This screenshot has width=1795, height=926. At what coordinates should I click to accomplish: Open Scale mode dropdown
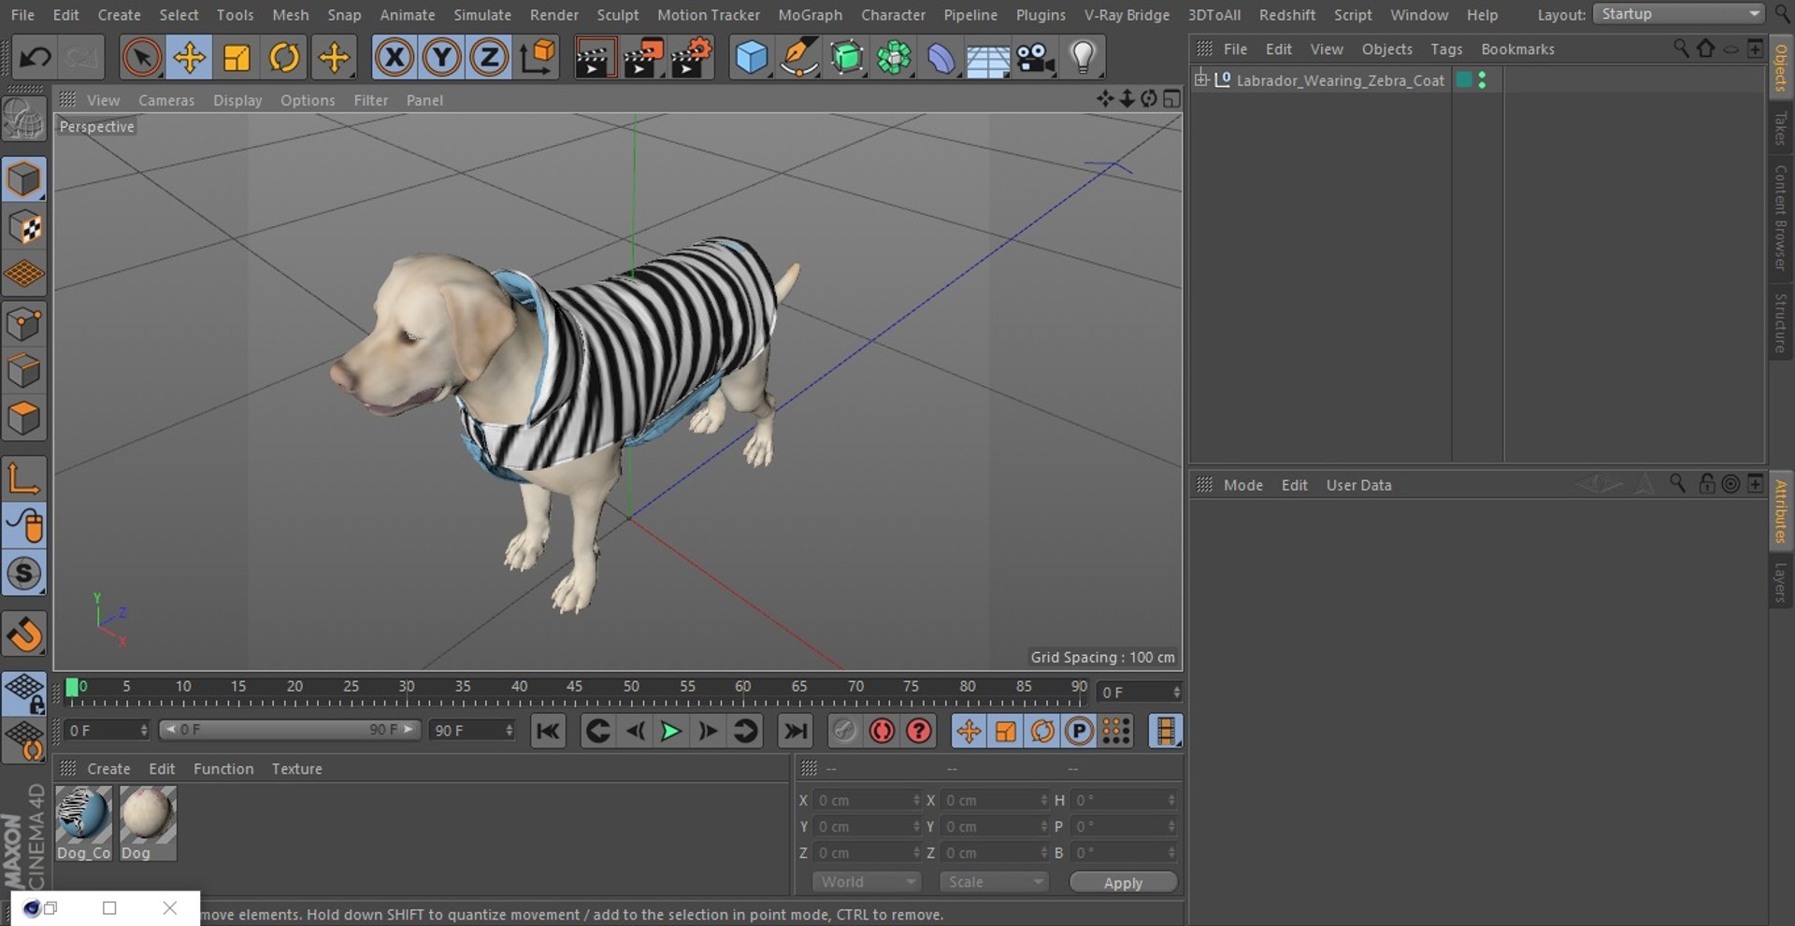993,882
